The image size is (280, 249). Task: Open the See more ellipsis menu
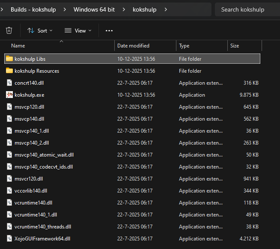coord(109,30)
